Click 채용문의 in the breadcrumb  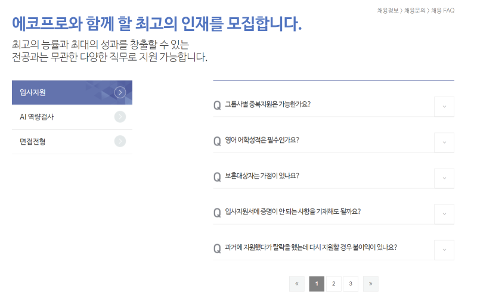[415, 11]
